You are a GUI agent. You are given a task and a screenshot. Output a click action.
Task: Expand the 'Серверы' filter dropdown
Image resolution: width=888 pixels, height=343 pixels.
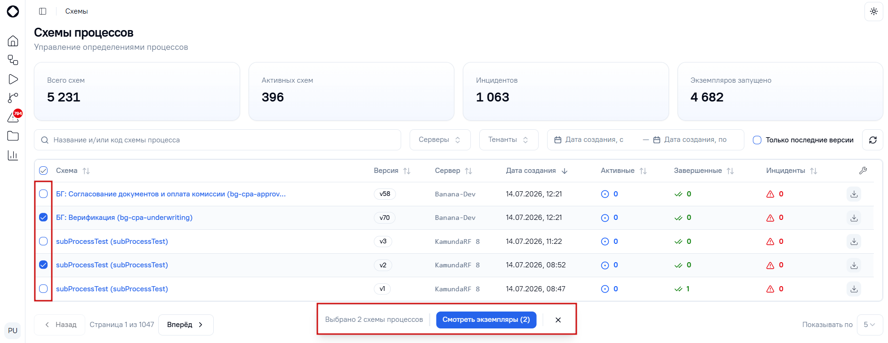click(440, 140)
